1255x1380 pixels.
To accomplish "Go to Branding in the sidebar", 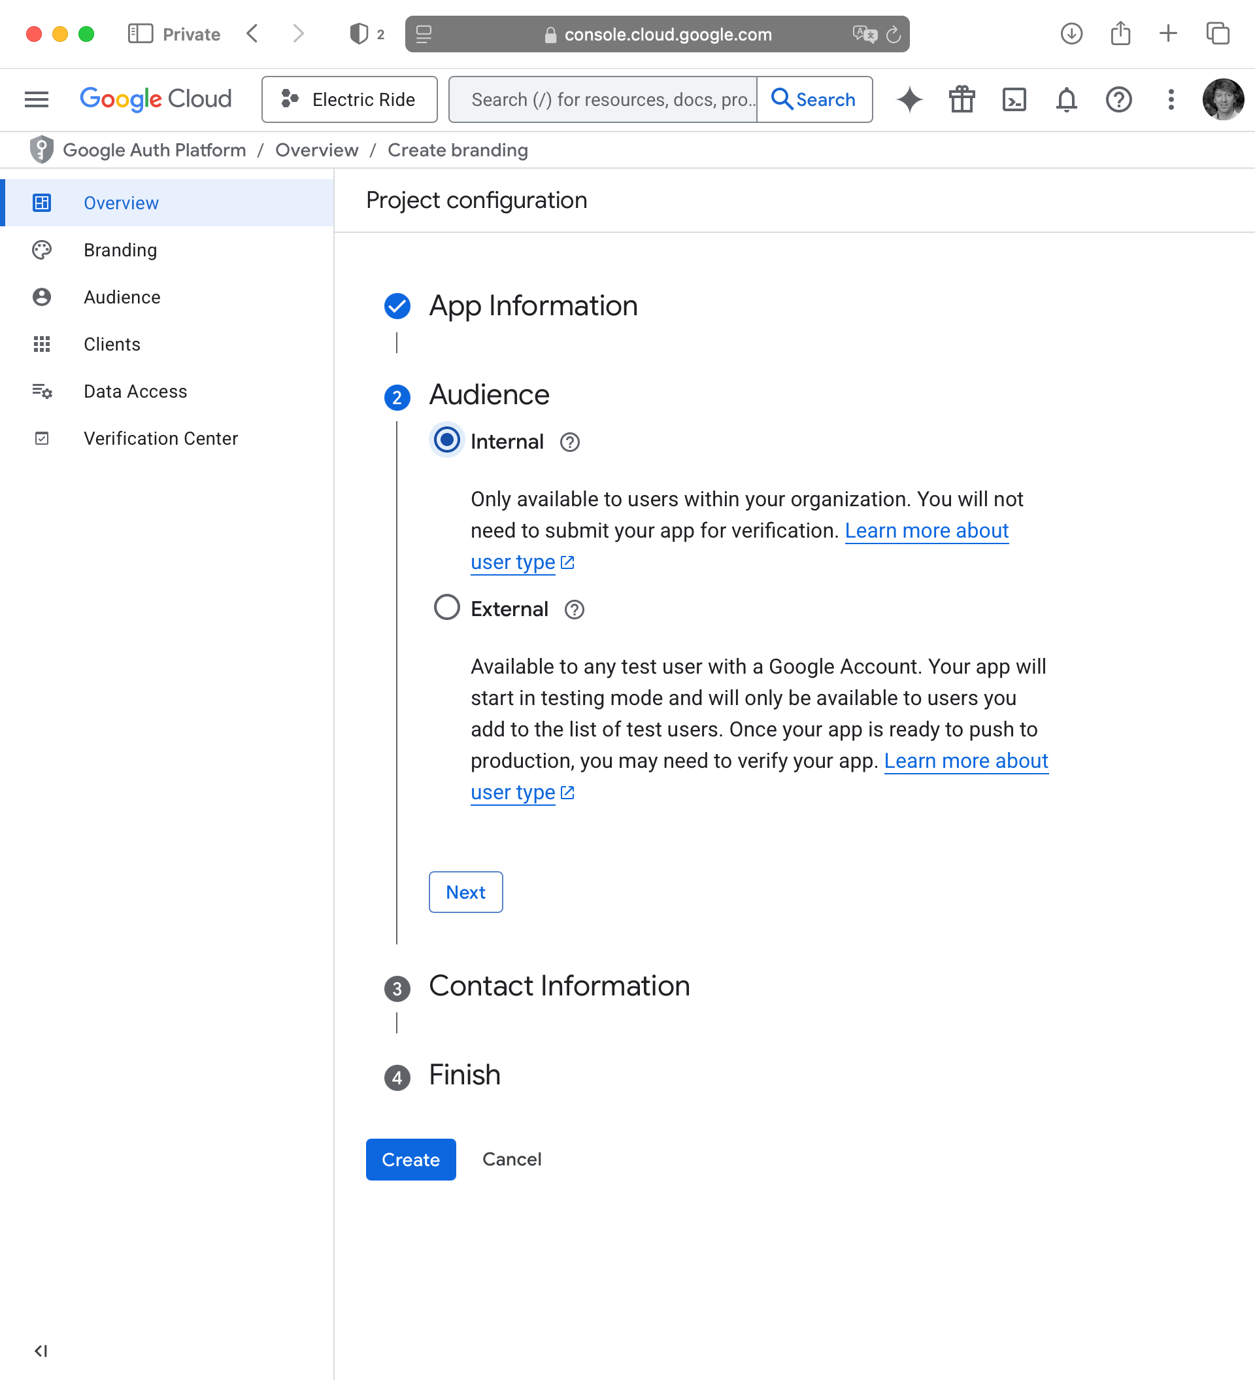I will [x=120, y=250].
